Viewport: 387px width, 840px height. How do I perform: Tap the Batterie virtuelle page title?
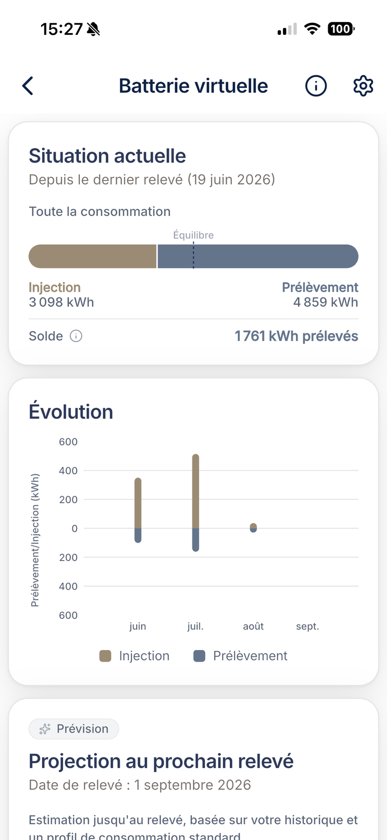tap(193, 86)
